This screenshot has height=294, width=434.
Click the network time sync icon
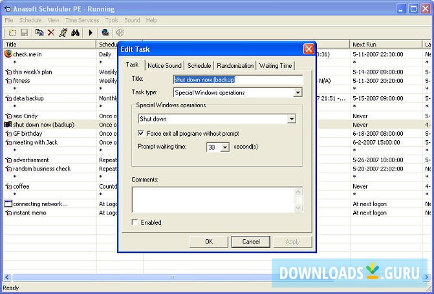105,33
